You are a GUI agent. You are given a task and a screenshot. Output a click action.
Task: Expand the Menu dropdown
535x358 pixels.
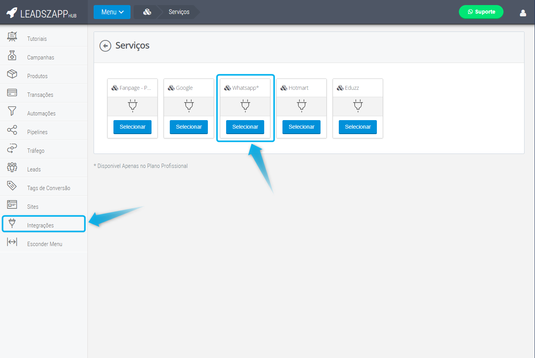click(x=112, y=12)
